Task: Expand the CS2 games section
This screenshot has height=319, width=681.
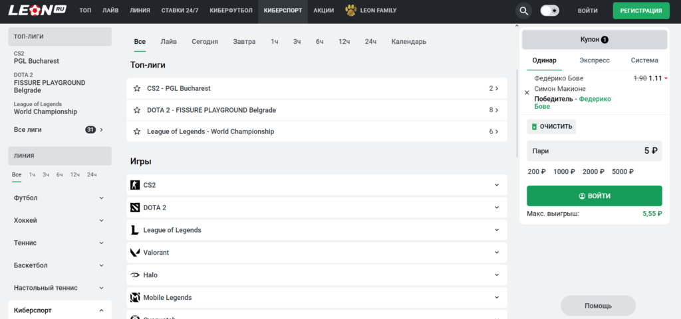Action: (496, 185)
